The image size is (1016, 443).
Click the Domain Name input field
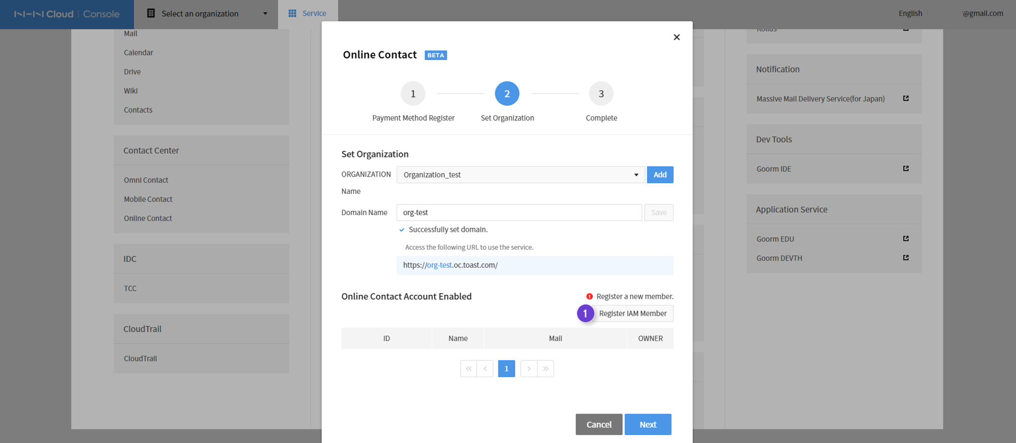[x=519, y=213]
